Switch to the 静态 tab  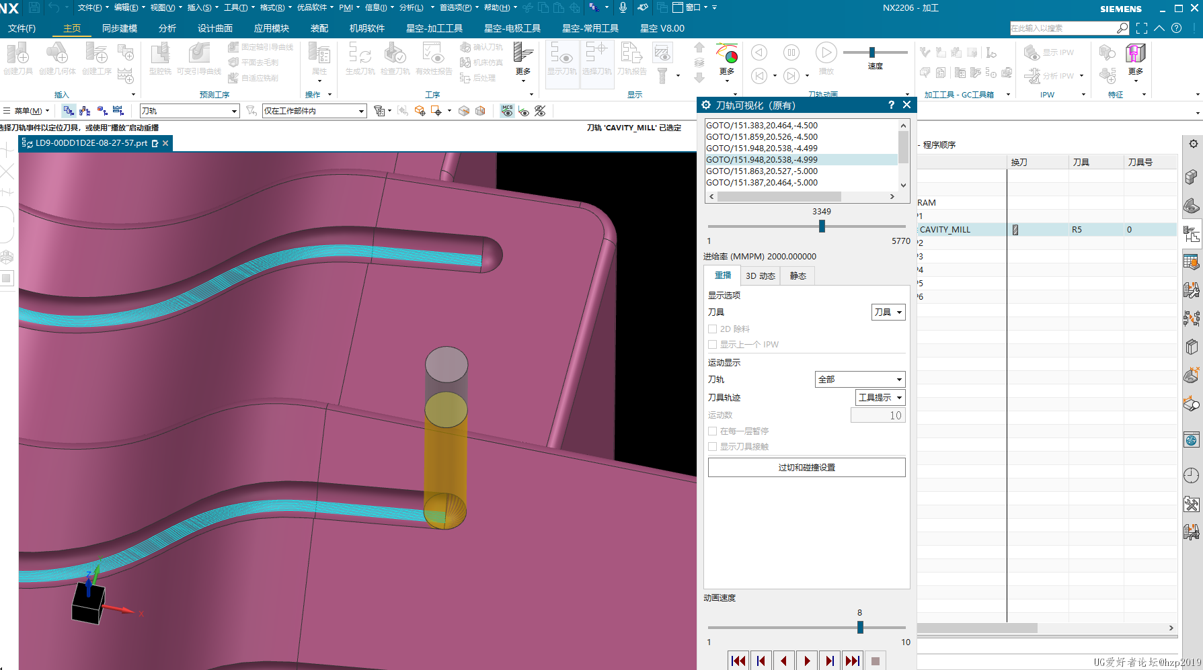point(798,276)
